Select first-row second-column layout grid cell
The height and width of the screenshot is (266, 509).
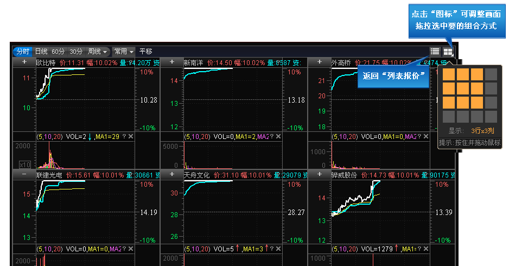coord(463,74)
